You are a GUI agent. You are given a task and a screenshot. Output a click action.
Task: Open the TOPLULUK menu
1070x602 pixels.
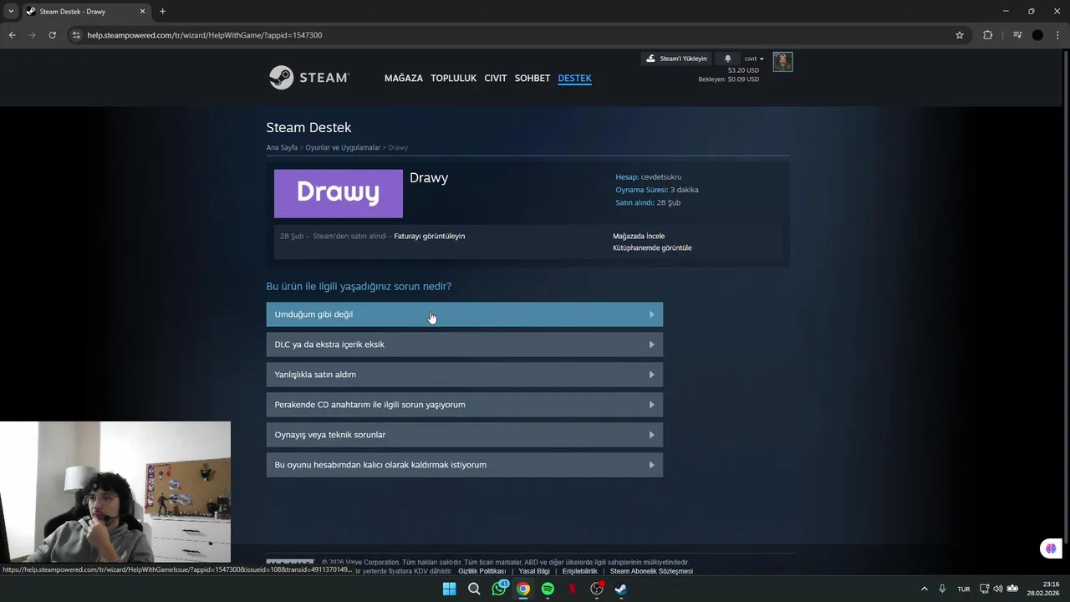pyautogui.click(x=453, y=78)
